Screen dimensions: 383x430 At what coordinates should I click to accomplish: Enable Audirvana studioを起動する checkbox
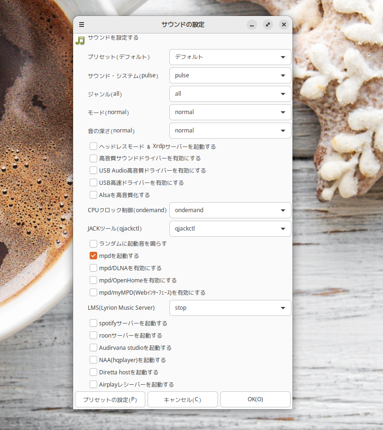click(93, 347)
